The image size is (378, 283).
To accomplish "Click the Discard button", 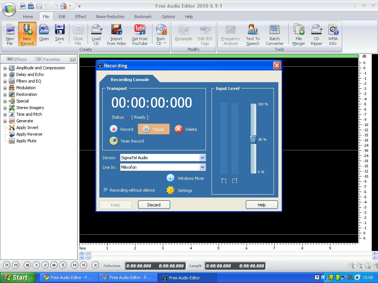I will click(154, 205).
